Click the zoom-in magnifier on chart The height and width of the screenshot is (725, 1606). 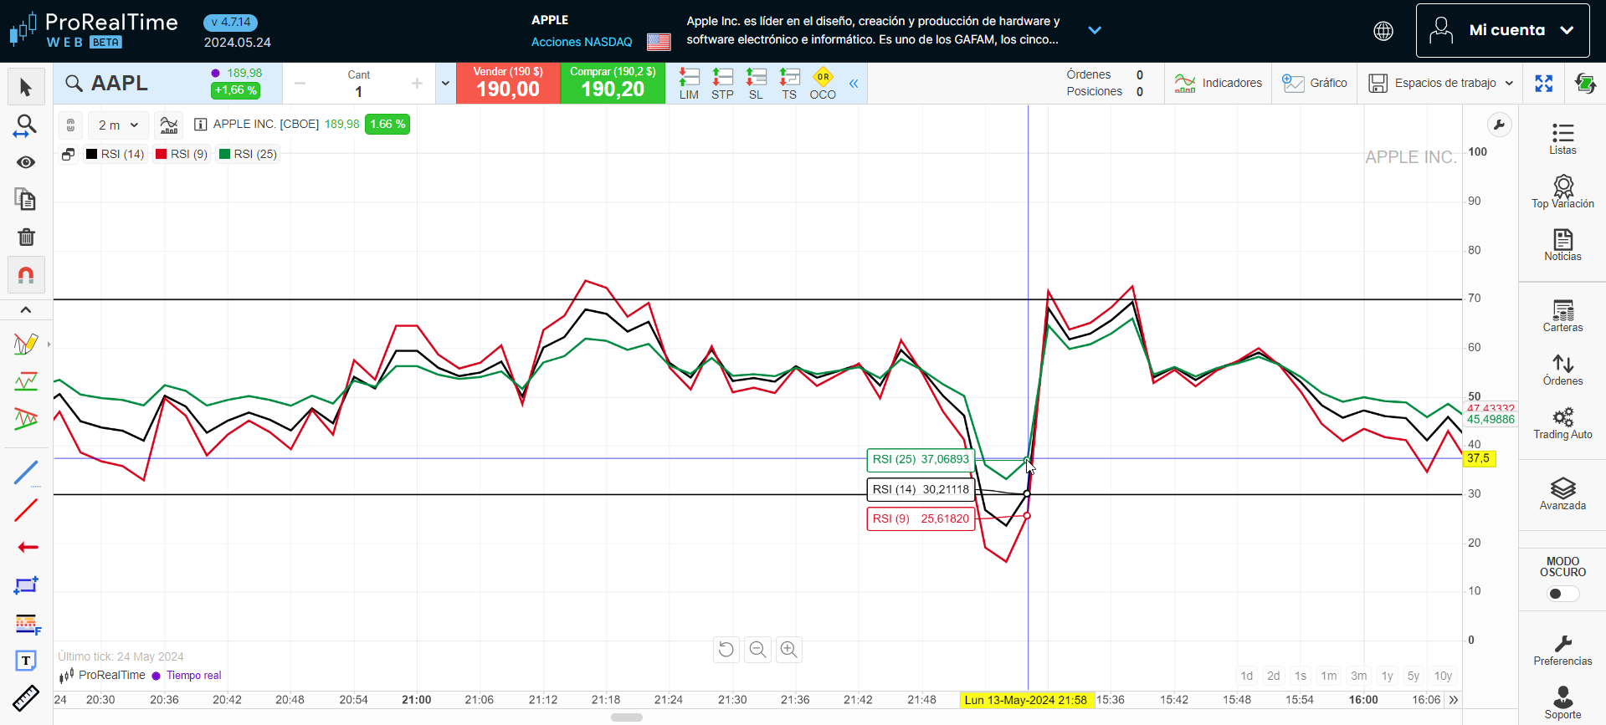[788, 650]
